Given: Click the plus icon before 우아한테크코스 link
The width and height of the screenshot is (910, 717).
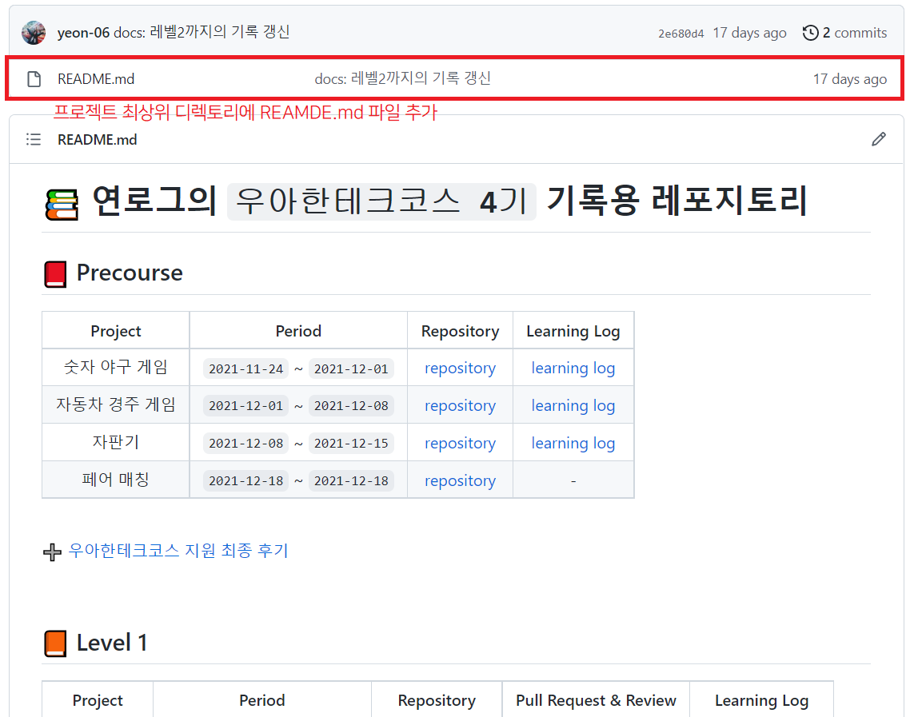Looking at the screenshot, I should click(x=52, y=552).
